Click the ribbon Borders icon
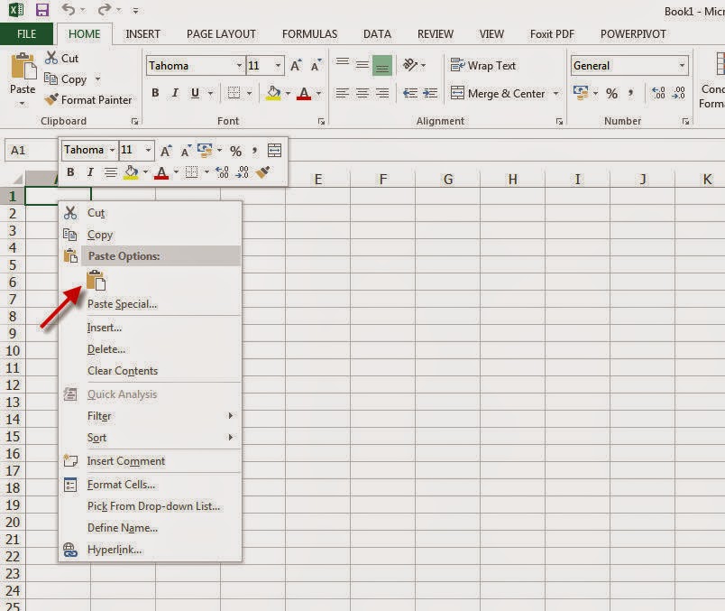The width and height of the screenshot is (725, 611). 234,93
